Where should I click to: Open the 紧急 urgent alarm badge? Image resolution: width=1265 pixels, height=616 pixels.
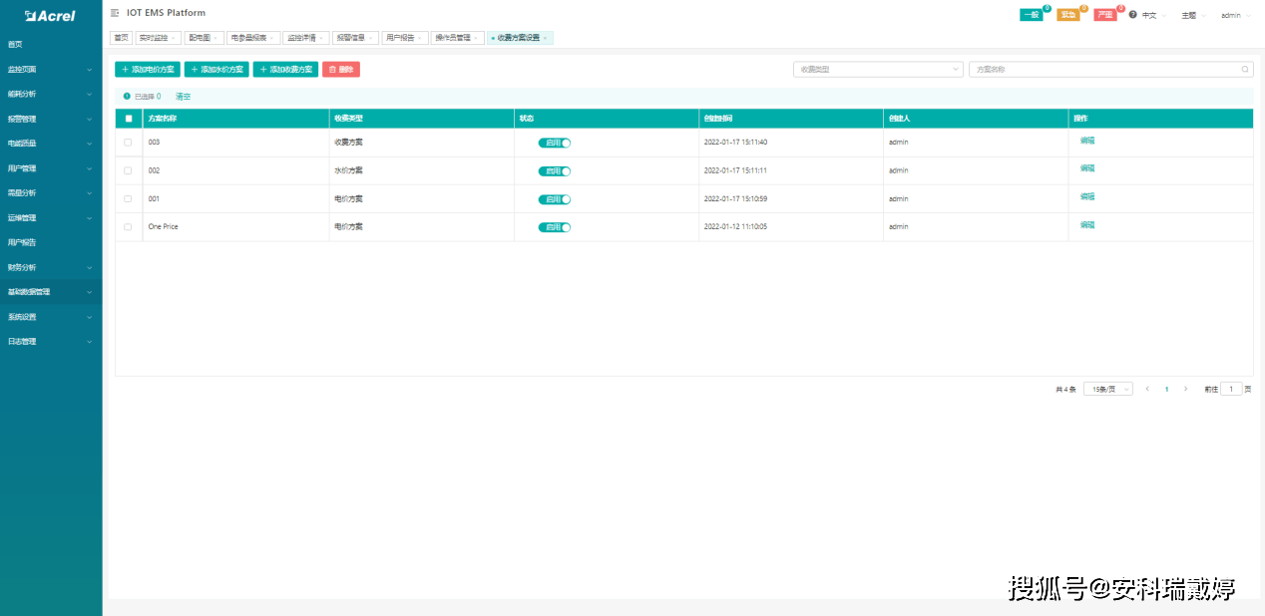coord(1067,15)
